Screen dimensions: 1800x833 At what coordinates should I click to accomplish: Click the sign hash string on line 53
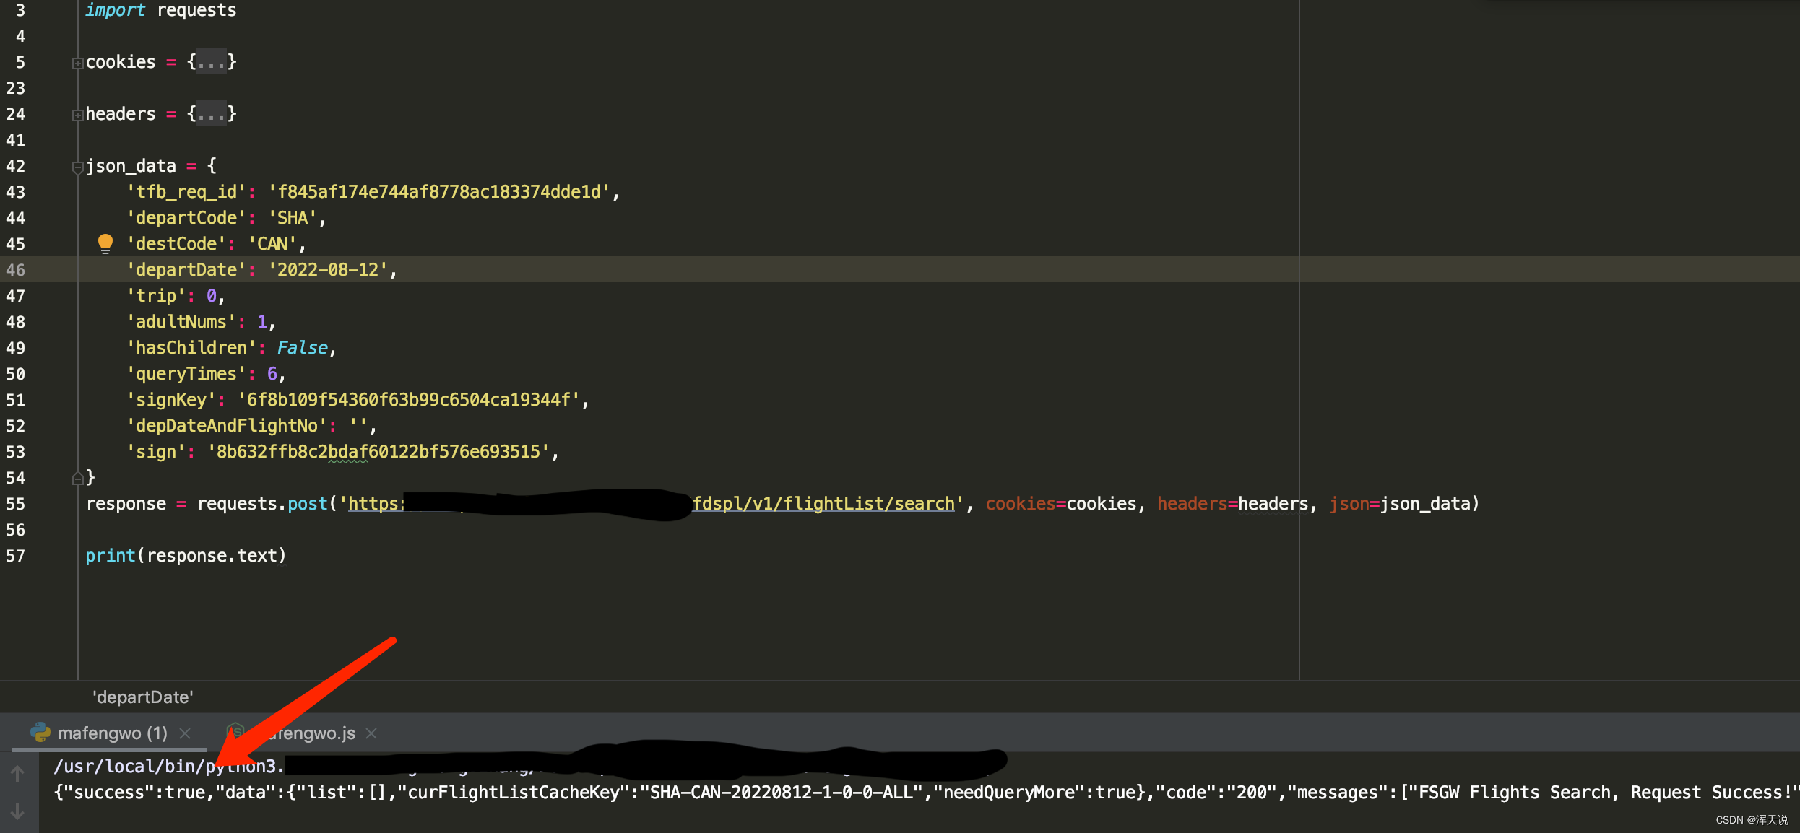[x=378, y=452]
